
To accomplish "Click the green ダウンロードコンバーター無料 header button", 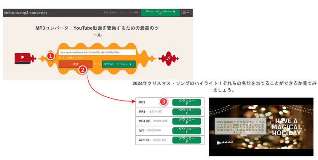I will coord(160,12).
